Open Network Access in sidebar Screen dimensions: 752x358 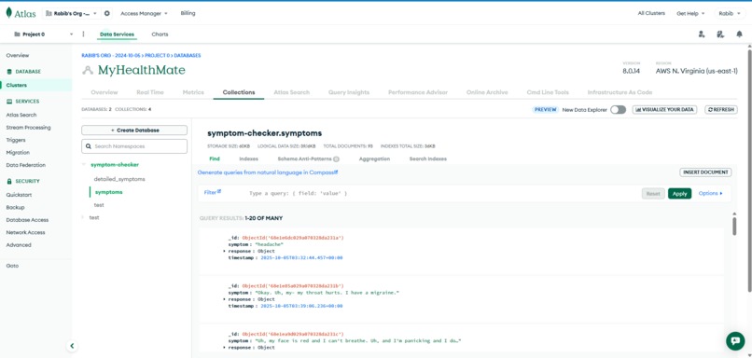point(25,232)
